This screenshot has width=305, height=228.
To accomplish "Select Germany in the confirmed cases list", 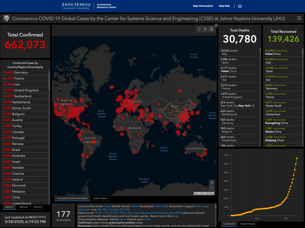I will click(21, 72).
